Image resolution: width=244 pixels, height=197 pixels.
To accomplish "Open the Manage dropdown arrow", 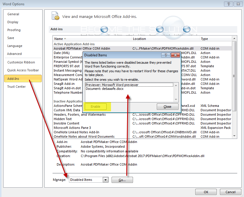I will tap(105, 180).
